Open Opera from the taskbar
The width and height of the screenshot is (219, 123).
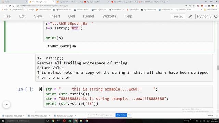click(x=64, y=121)
